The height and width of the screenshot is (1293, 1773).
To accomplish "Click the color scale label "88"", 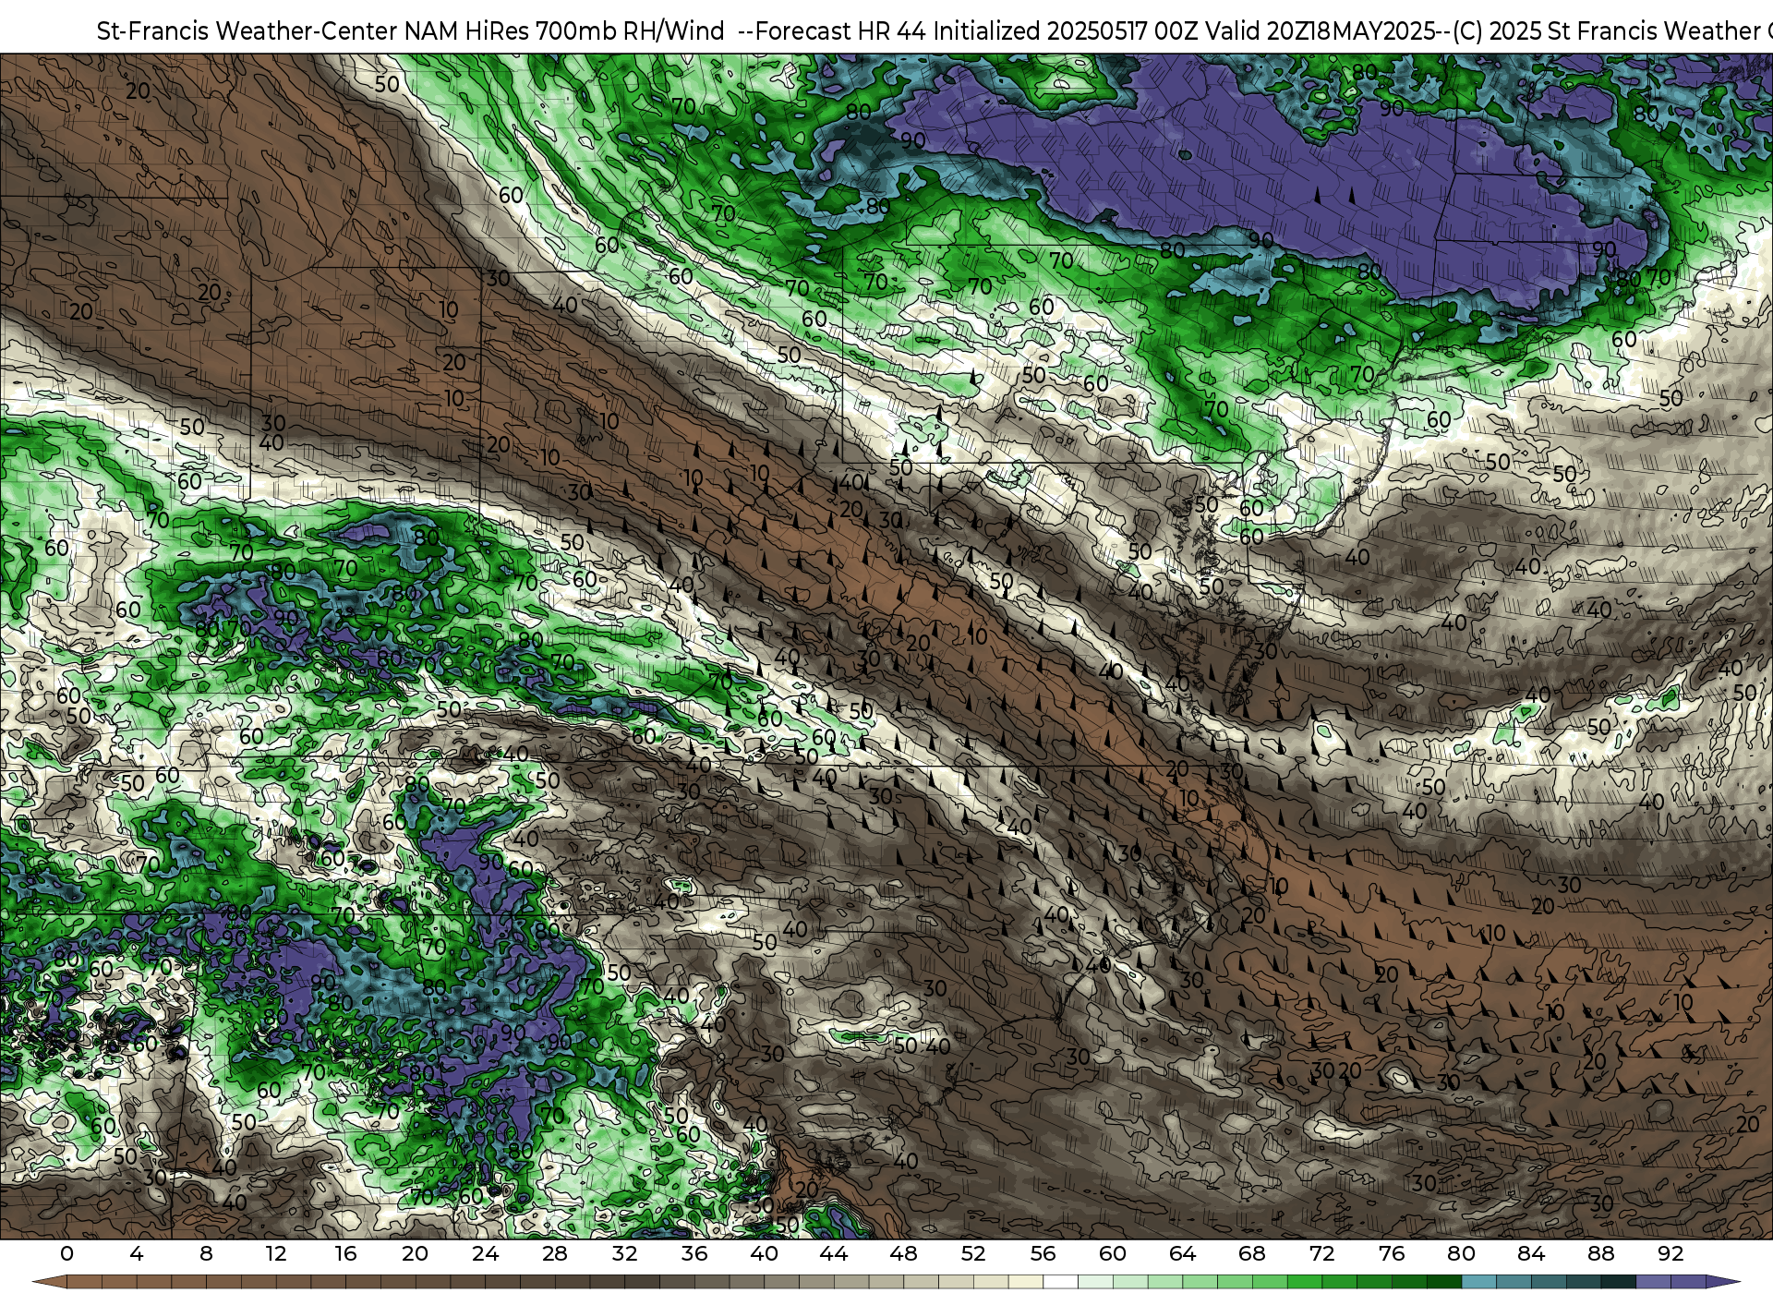I will click(1600, 1253).
